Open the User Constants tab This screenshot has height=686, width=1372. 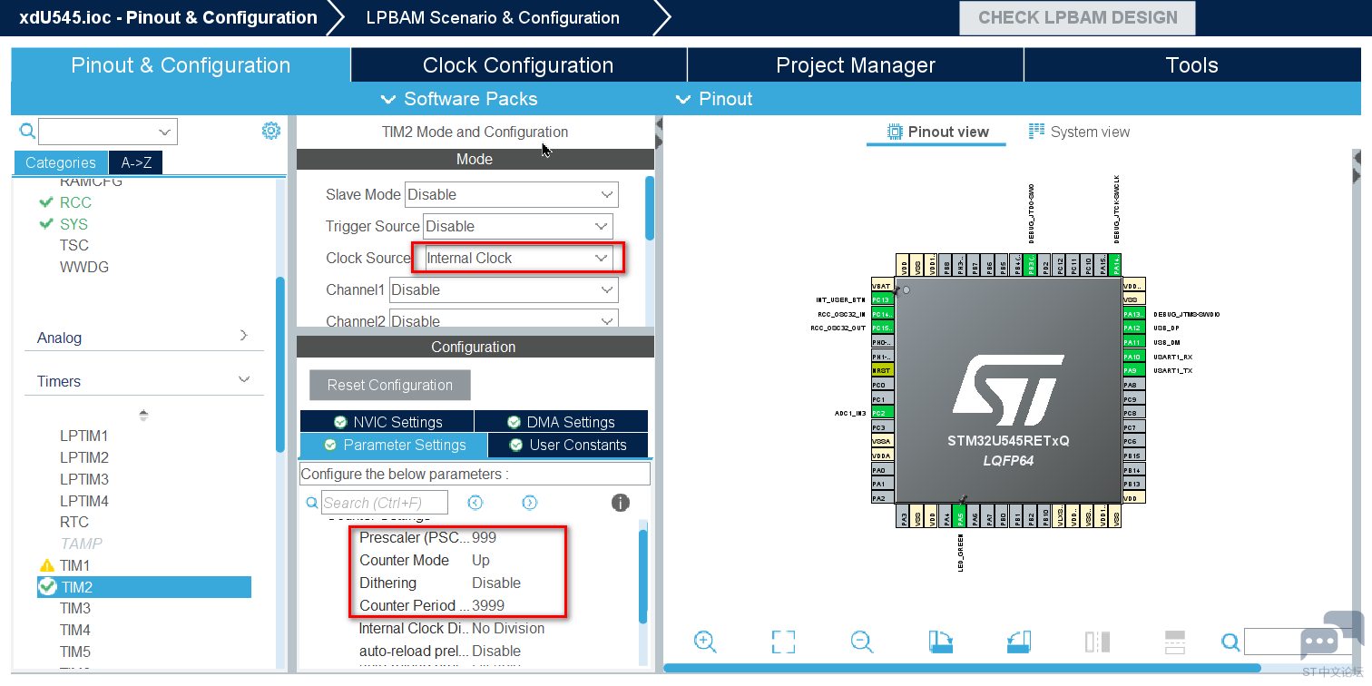point(568,445)
